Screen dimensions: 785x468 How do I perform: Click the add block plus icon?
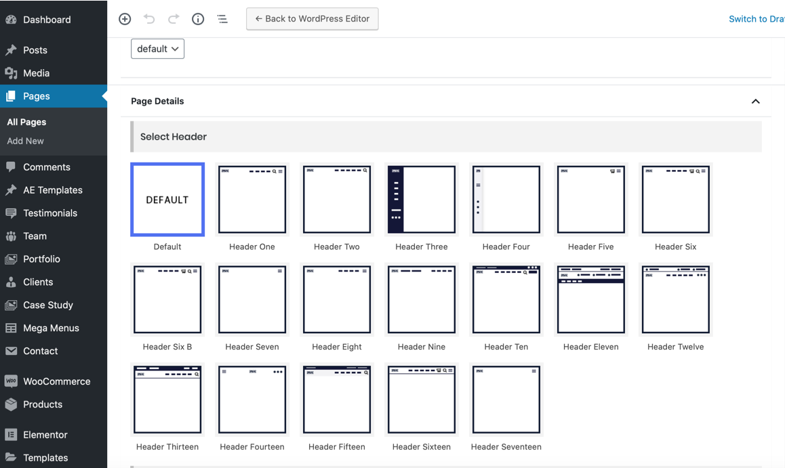coord(125,19)
